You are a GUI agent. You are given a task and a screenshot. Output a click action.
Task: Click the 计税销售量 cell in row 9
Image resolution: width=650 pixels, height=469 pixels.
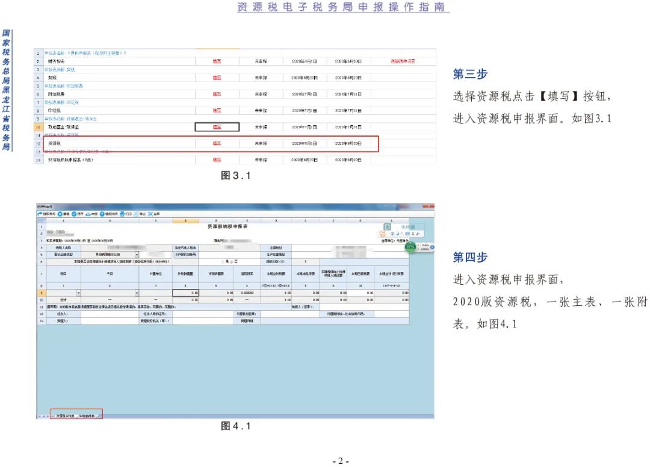185,293
